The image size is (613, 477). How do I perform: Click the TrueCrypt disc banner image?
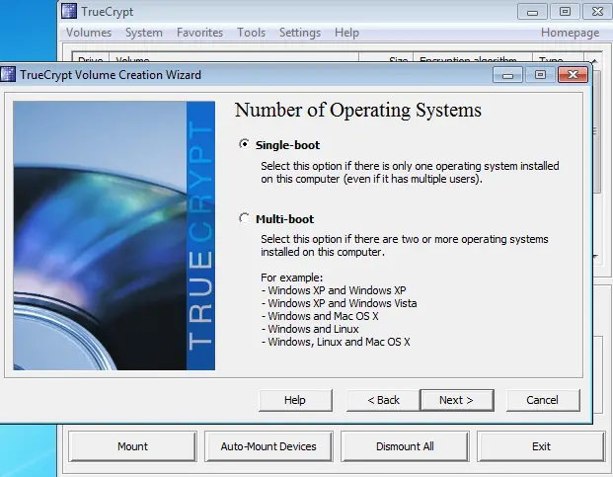[115, 236]
